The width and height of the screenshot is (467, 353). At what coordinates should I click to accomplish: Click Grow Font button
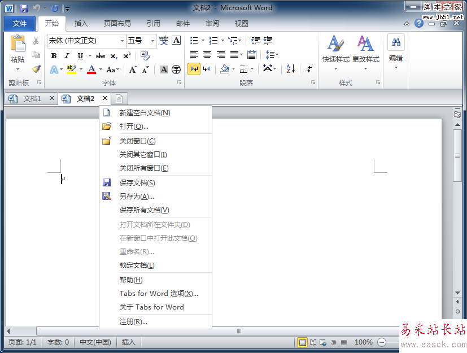click(x=133, y=69)
